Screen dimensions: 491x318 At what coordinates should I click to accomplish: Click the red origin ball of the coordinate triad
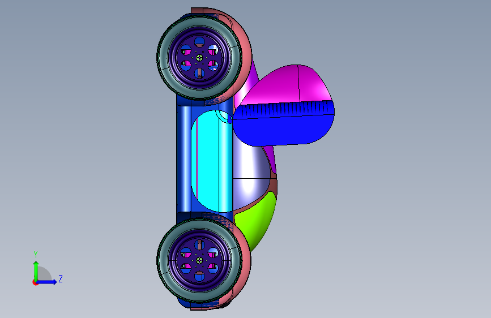pyautogui.click(x=35, y=282)
